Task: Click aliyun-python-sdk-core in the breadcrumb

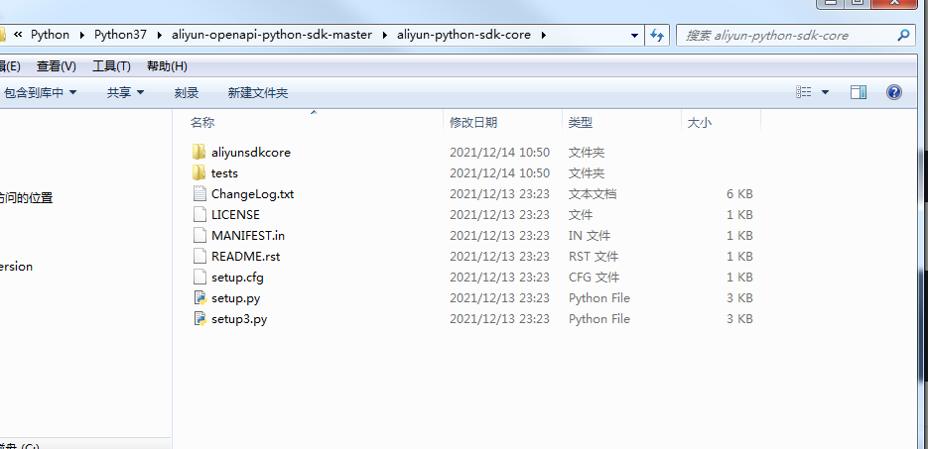Action: click(x=464, y=35)
